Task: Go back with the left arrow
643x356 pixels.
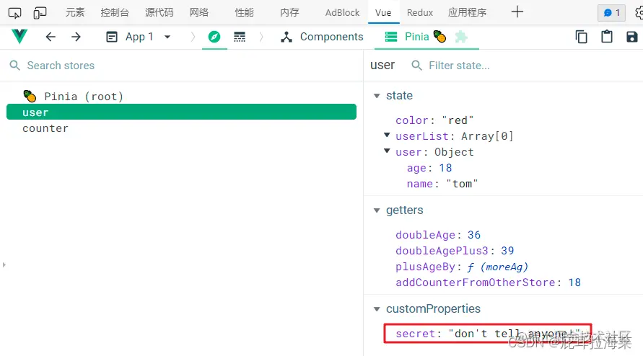Action: pyautogui.click(x=51, y=37)
